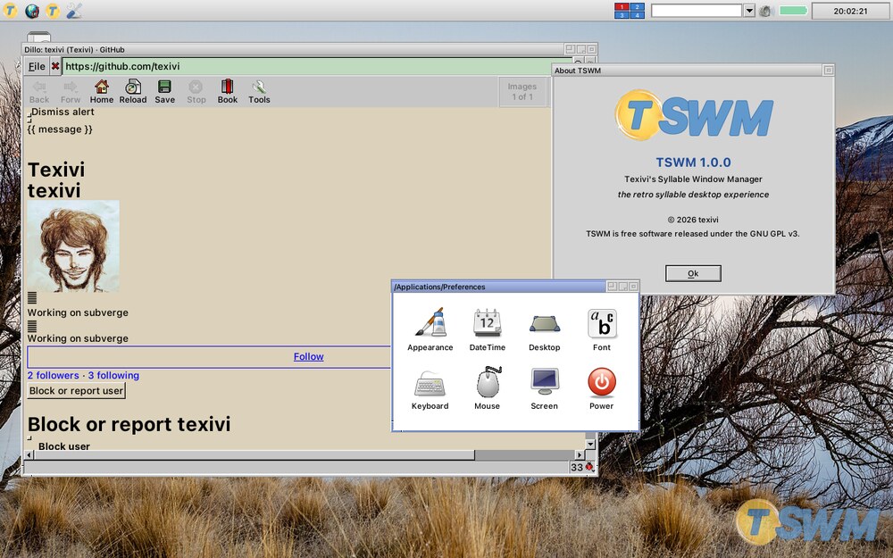Open the 3 following link

point(113,375)
